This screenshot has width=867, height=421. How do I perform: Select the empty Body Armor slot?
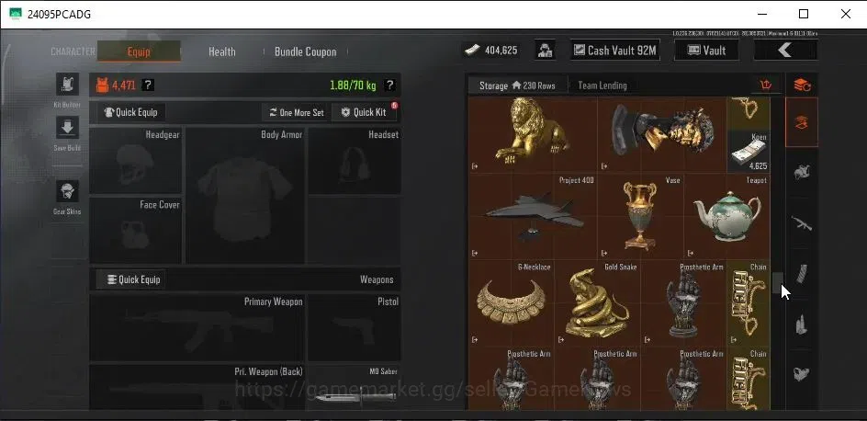(x=244, y=196)
